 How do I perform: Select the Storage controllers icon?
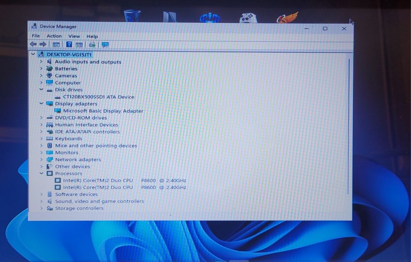pos(50,208)
